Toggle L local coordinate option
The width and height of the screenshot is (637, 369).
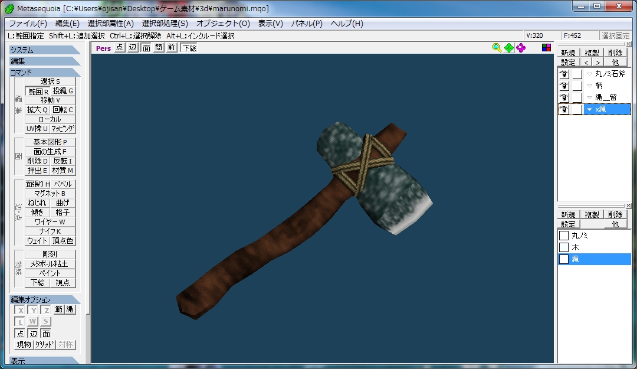[20, 322]
